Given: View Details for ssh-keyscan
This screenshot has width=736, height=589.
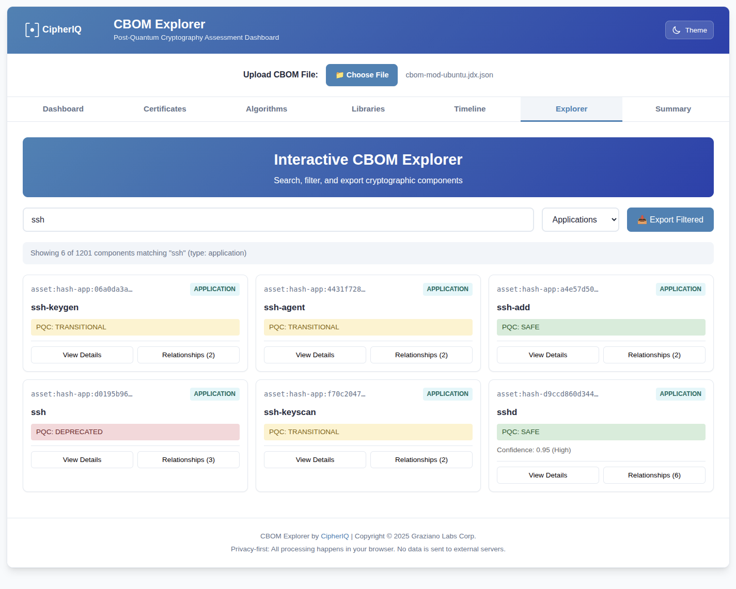Looking at the screenshot, I should click(315, 460).
